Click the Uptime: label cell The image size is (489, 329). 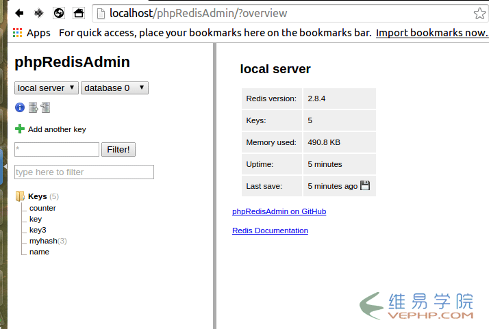point(272,164)
